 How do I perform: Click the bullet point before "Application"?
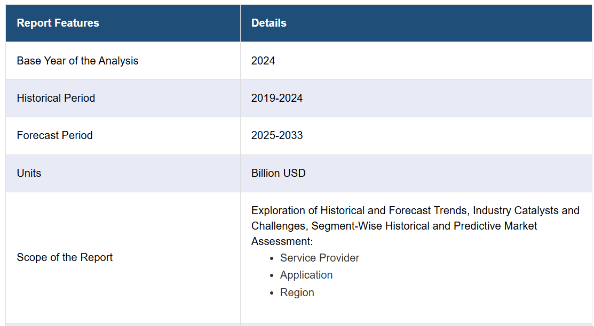(x=271, y=275)
